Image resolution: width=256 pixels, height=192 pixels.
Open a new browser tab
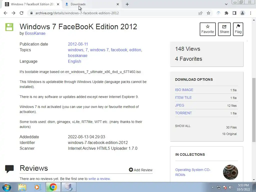tap(127, 4)
